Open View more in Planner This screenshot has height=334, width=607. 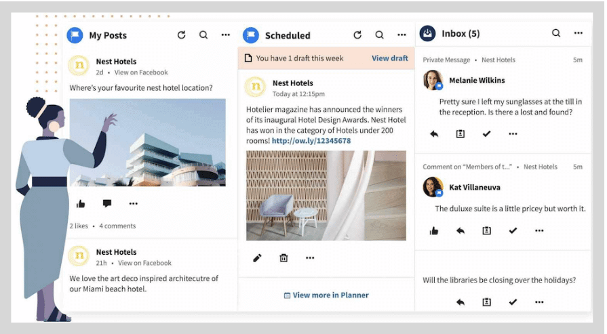(x=326, y=295)
